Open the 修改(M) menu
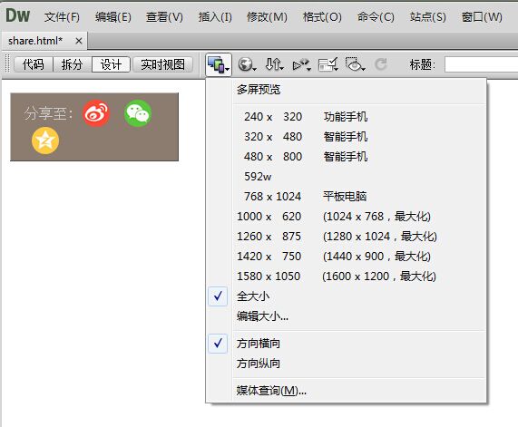Image resolution: width=518 pixels, height=427 pixels. (267, 17)
